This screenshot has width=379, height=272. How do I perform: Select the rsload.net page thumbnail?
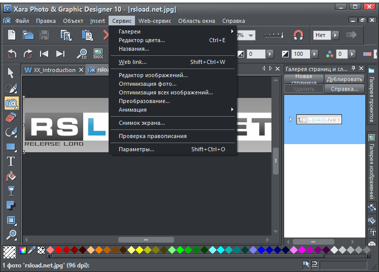click(319, 119)
